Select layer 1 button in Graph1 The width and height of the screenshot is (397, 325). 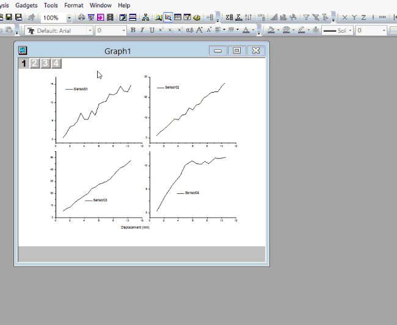[24, 63]
